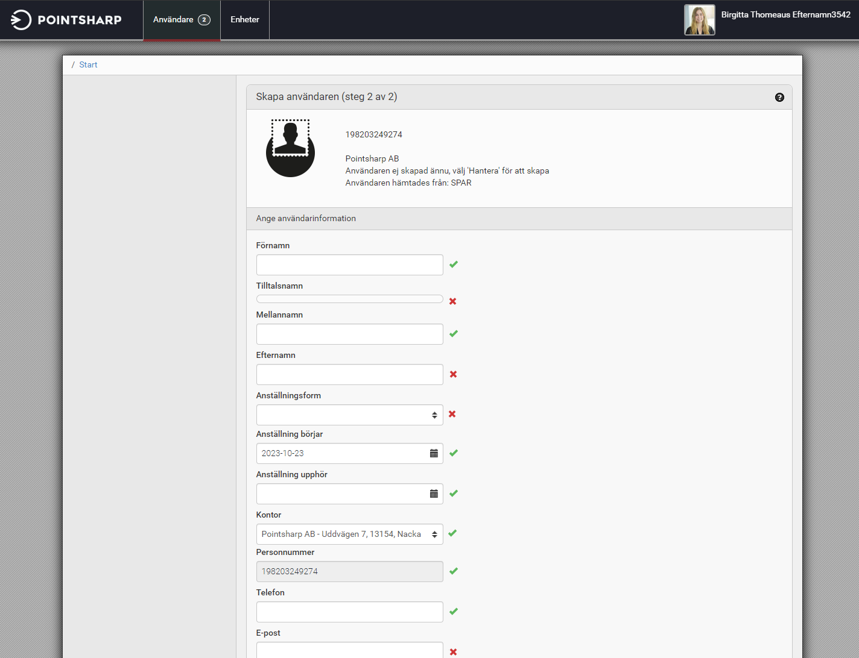This screenshot has width=859, height=658.
Task: Open the Tilltalsnamn selector
Action: tap(349, 299)
